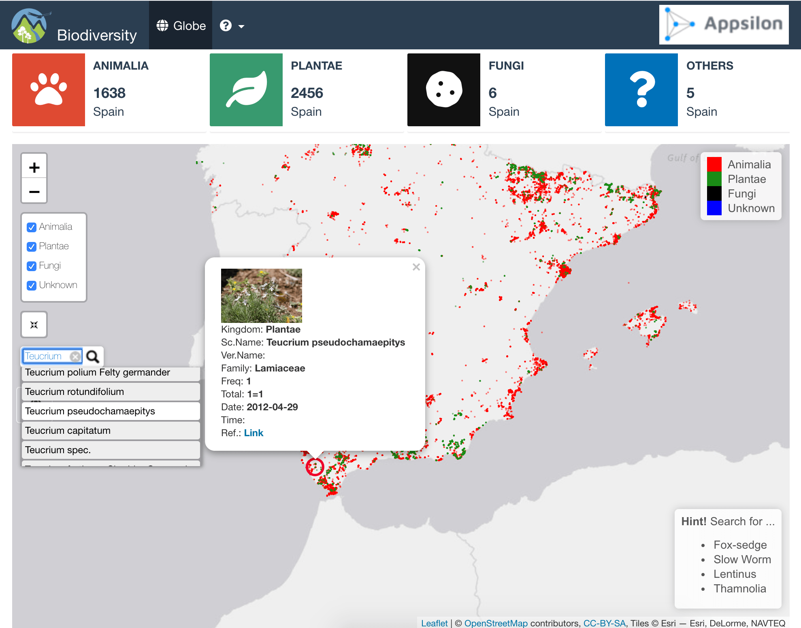The image size is (801, 628).
Task: Open the Ref. Link in popup
Action: point(254,433)
